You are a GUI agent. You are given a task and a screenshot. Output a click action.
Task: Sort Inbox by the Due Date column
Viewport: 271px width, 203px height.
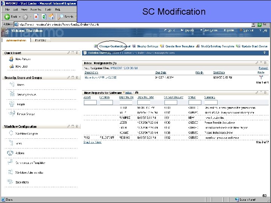161,73
